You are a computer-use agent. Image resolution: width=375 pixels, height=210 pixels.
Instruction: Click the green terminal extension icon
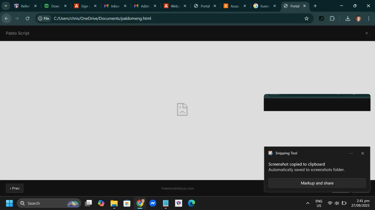pos(321,18)
